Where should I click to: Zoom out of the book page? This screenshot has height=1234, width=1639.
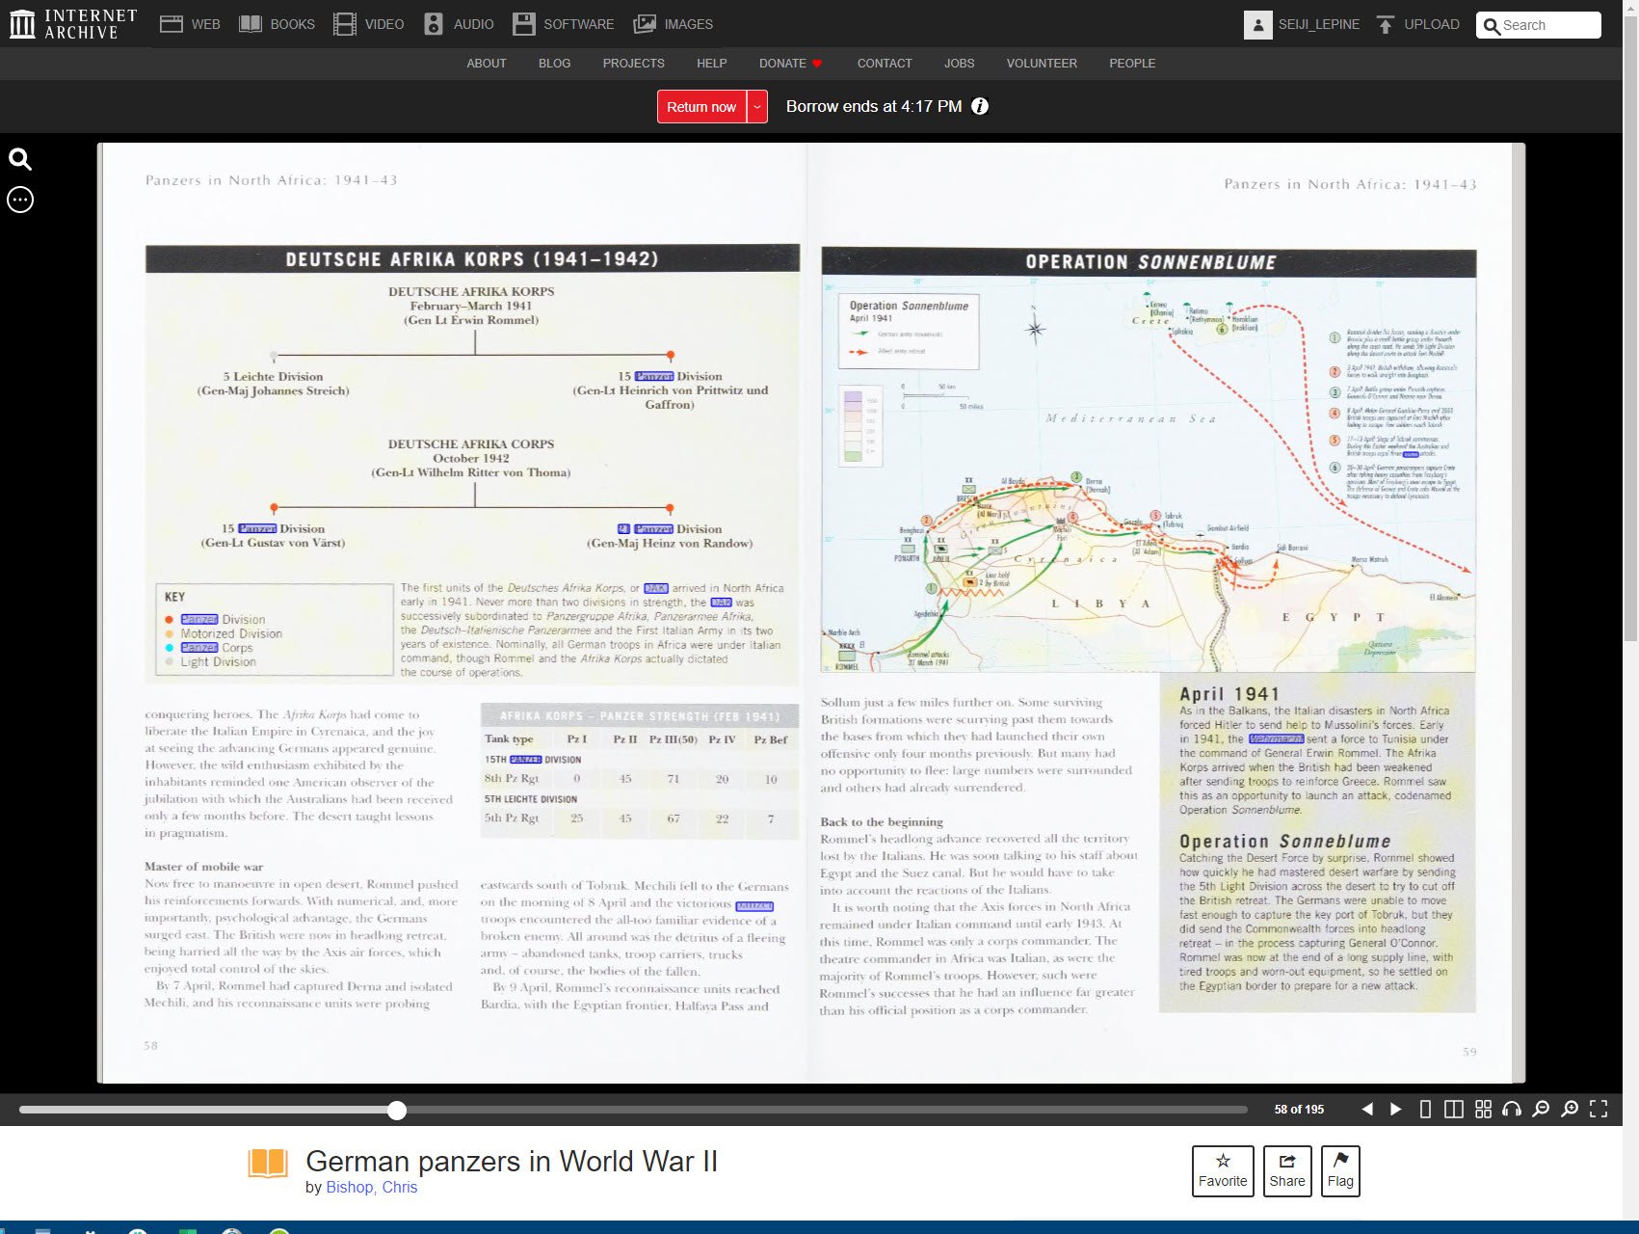pyautogui.click(x=1541, y=1110)
